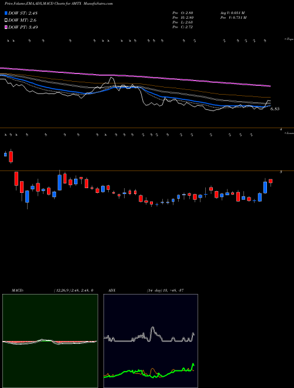The height and width of the screenshot is (388, 294).
Task: Click inside the dark blue ADX chart panel
Action: coord(151,341)
